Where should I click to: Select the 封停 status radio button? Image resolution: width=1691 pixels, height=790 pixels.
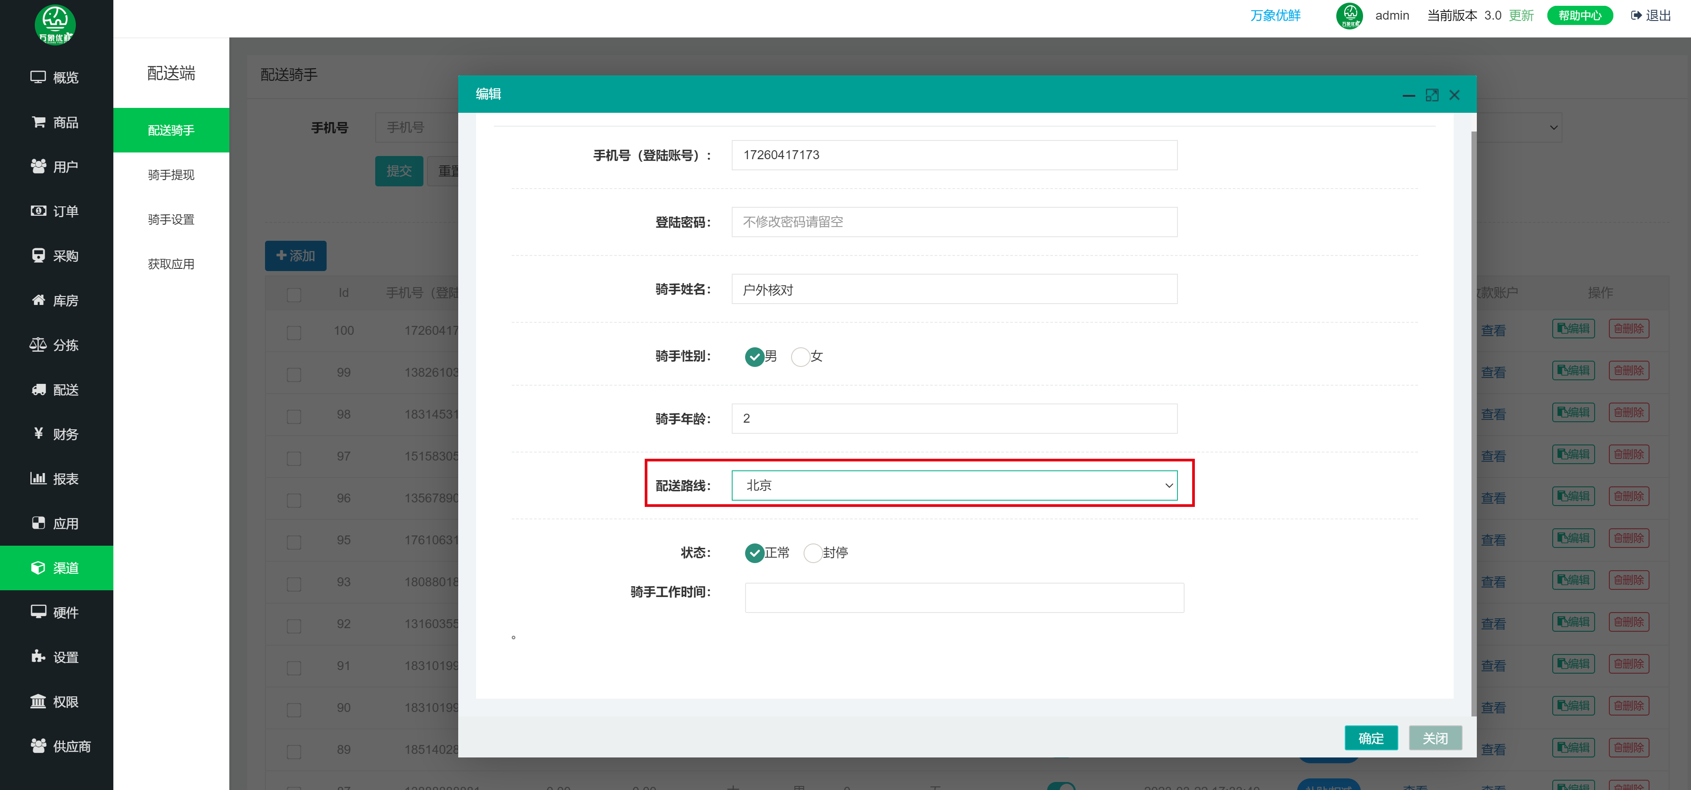(x=812, y=552)
